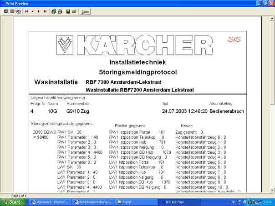The width and height of the screenshot is (275, 206).
Task: Click the red SIS logo
Action: pos(234,40)
